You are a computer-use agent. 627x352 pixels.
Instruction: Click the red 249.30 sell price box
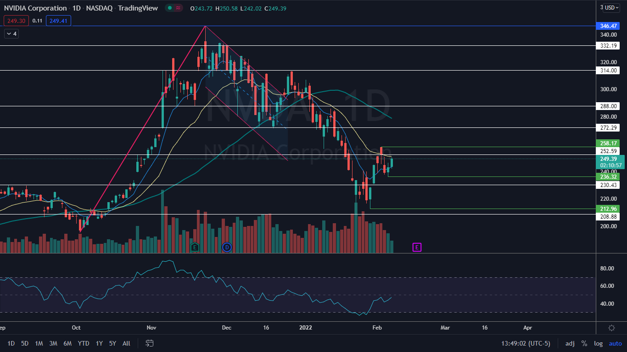click(16, 21)
